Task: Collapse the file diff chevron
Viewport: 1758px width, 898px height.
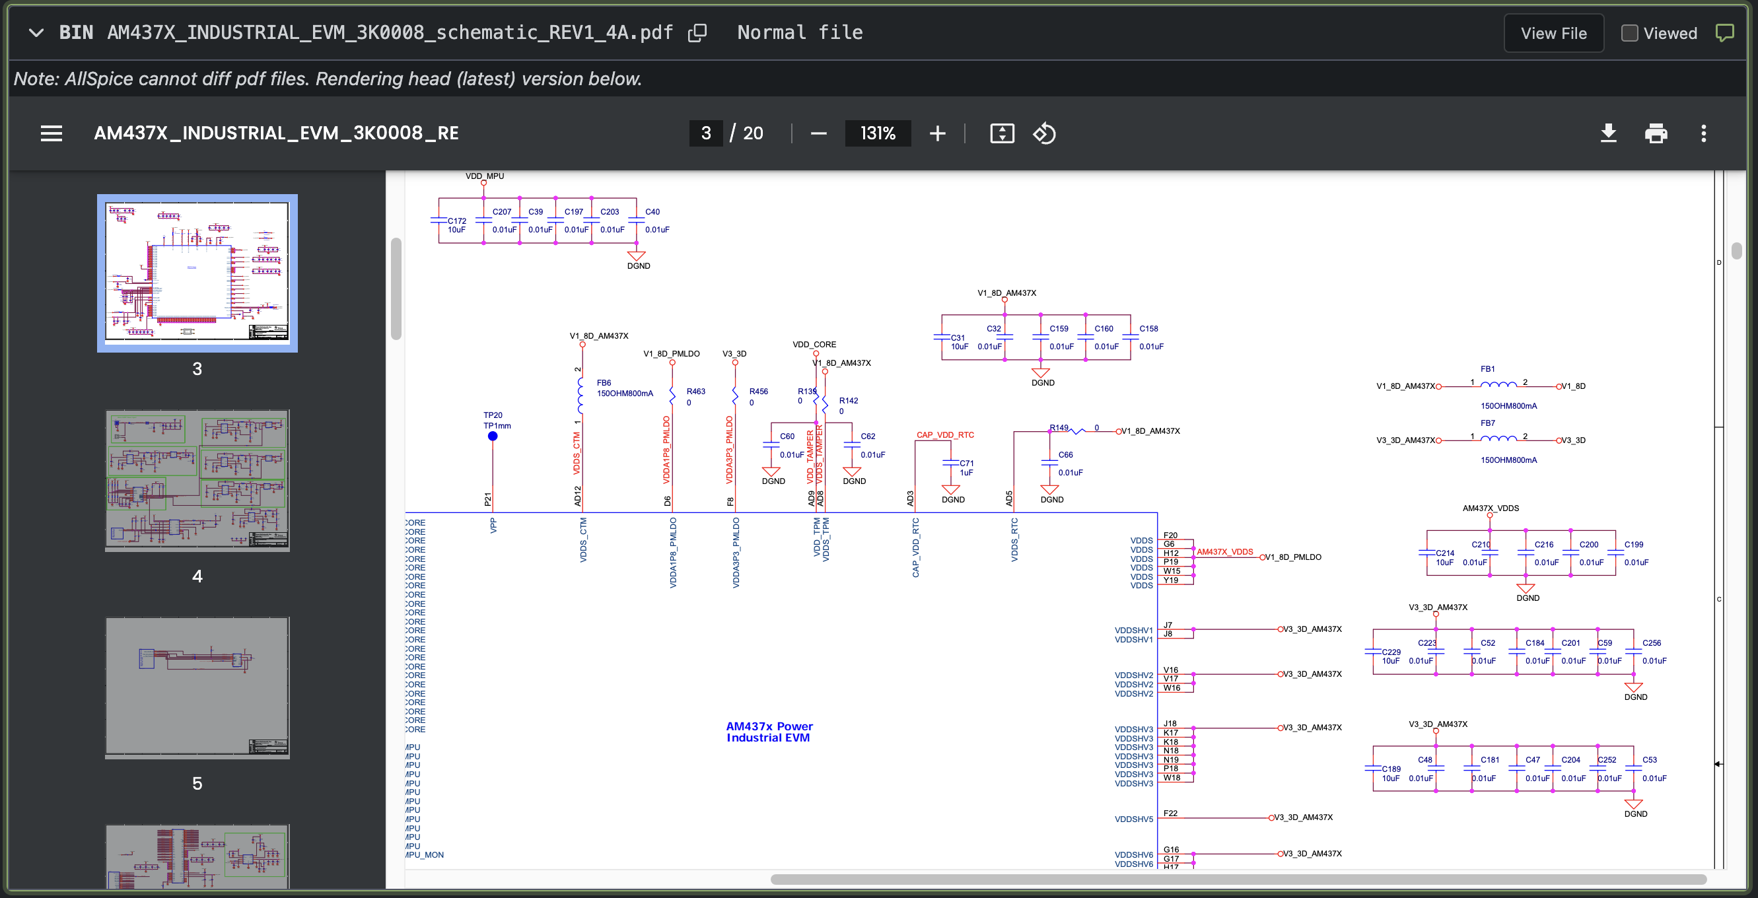Action: coord(36,33)
